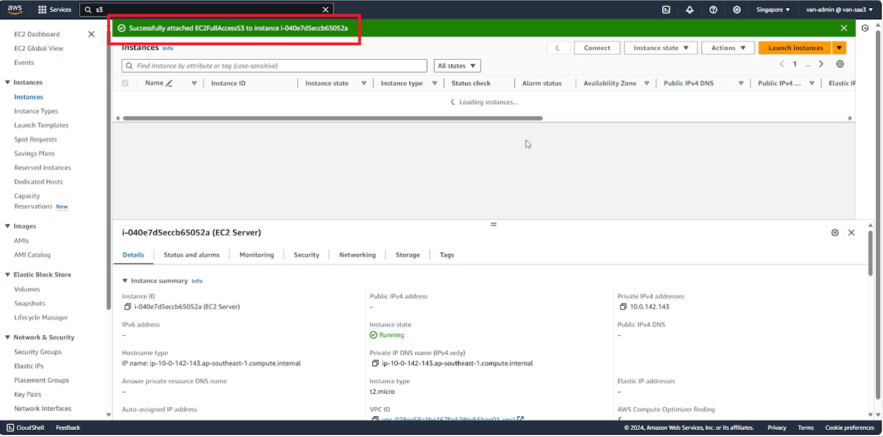Image resolution: width=883 pixels, height=437 pixels.
Task: Click the Feedback footer link
Action: [68, 427]
